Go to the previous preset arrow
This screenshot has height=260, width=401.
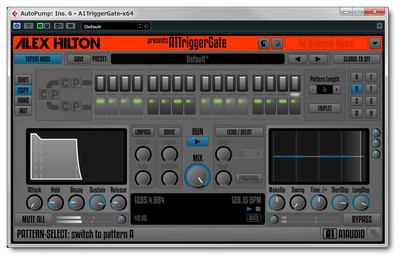297,59
